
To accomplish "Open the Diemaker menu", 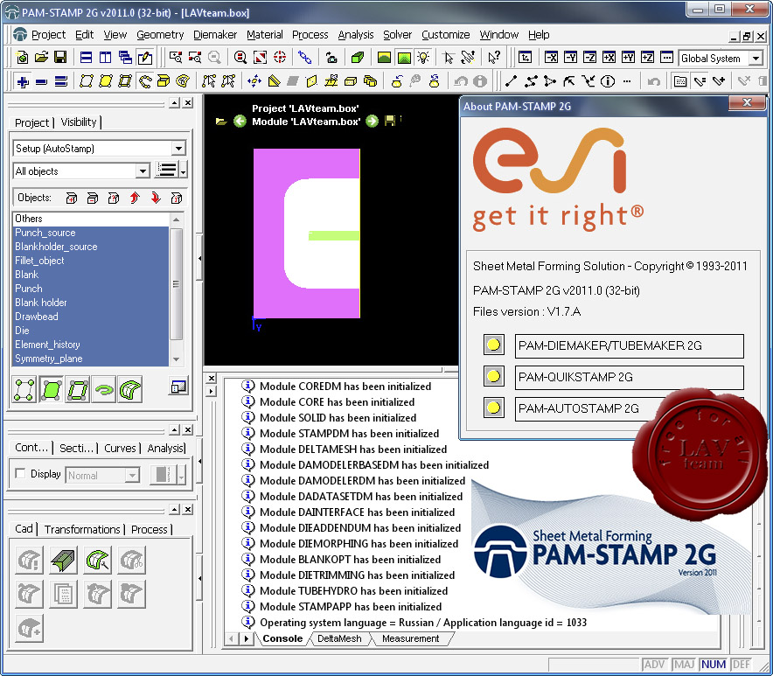I will click(x=215, y=34).
